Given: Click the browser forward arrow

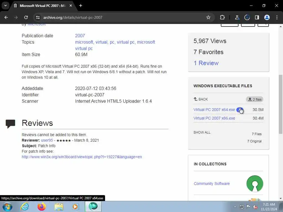Looking at the screenshot, I should pyautogui.click(x=16, y=17).
